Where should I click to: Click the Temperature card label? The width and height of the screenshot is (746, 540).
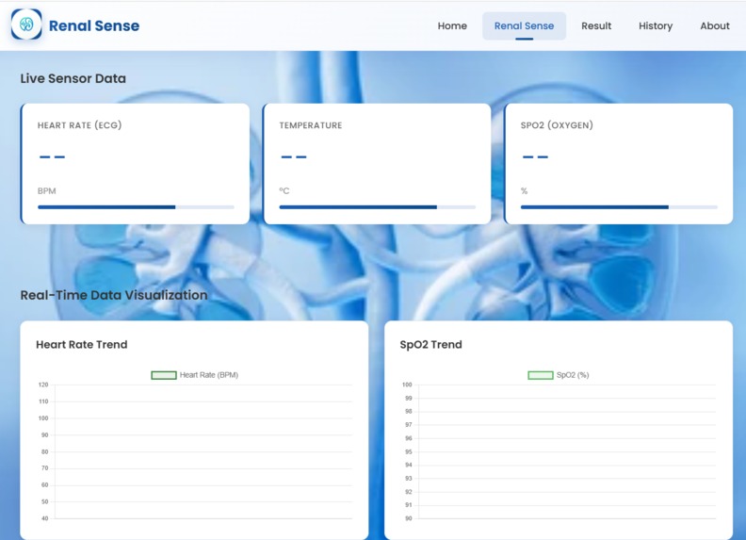click(x=310, y=125)
